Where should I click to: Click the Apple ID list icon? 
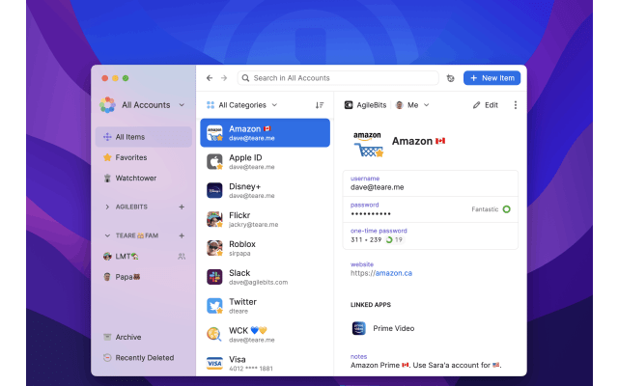click(214, 162)
